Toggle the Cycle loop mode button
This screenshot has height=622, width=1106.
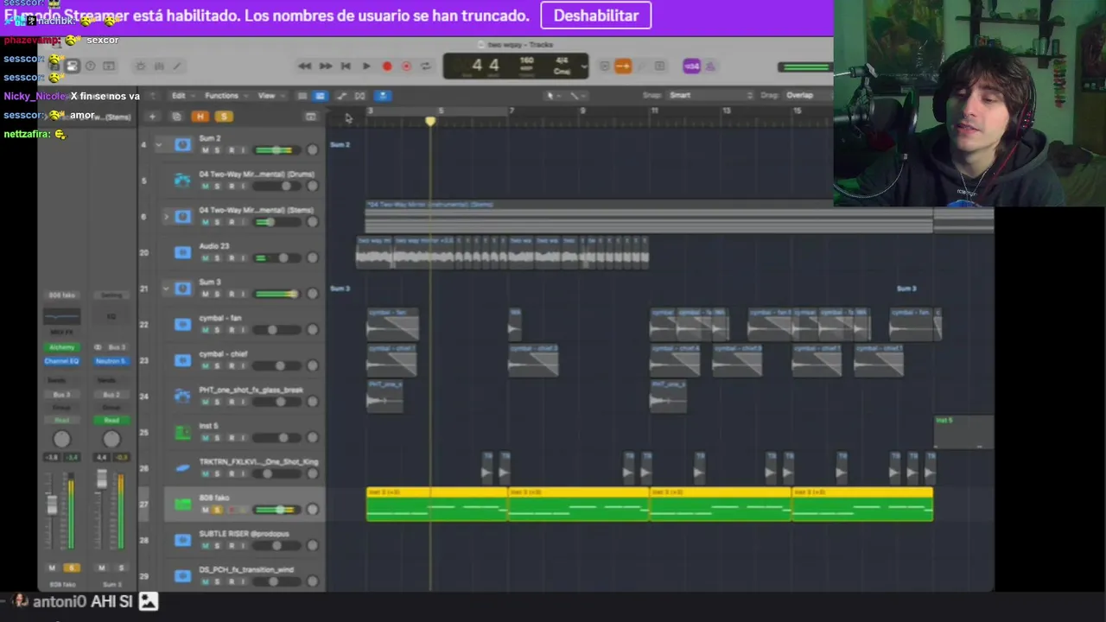click(425, 66)
